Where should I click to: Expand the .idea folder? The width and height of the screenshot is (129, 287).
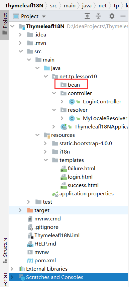[x=20, y=34]
